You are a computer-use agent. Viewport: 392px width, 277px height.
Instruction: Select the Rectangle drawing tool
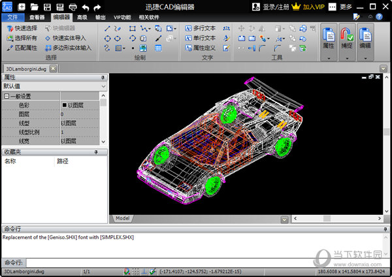tap(132, 29)
